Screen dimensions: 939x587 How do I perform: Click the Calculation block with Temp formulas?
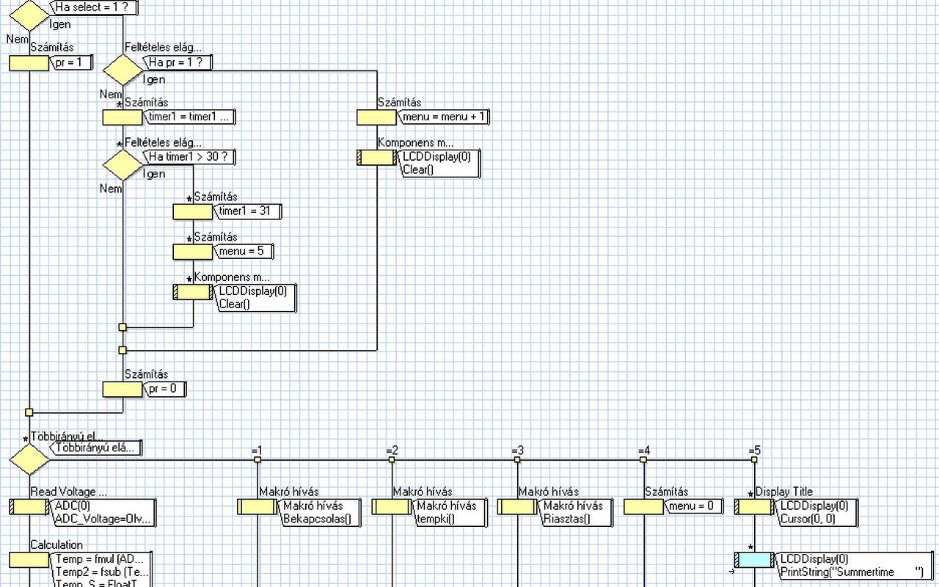[x=29, y=561]
